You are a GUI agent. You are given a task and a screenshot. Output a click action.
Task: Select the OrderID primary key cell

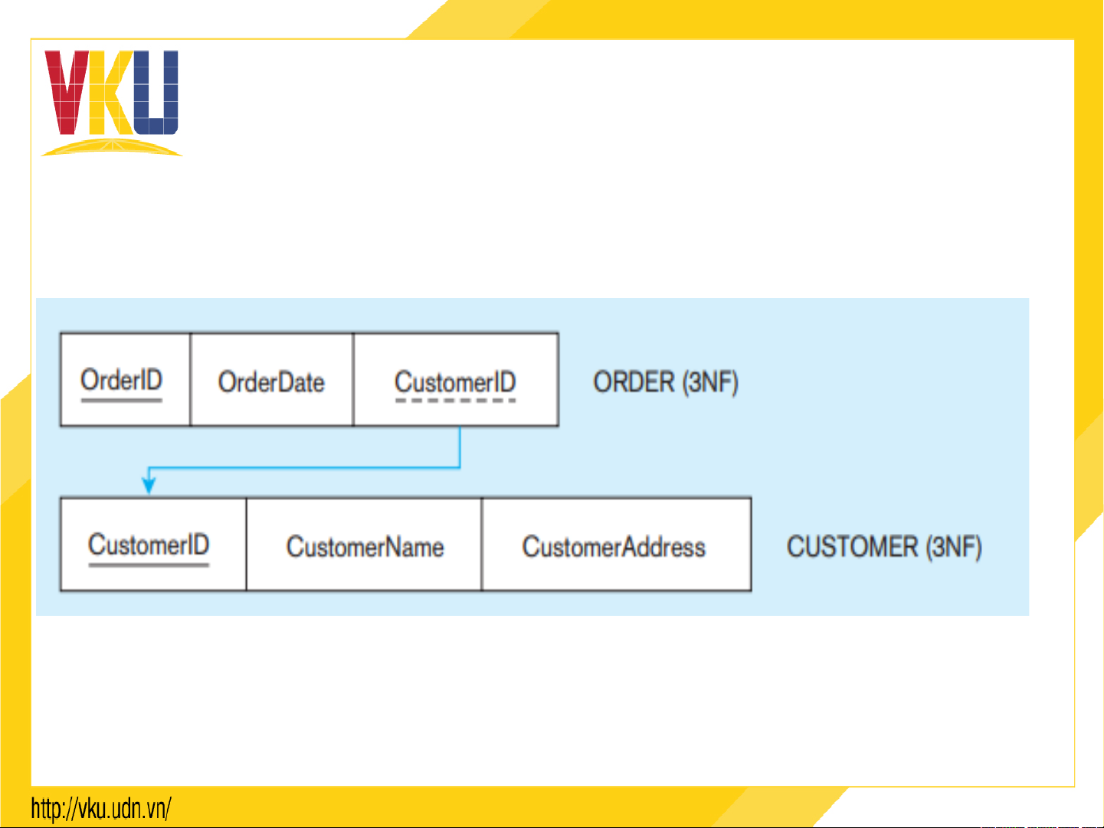125,380
